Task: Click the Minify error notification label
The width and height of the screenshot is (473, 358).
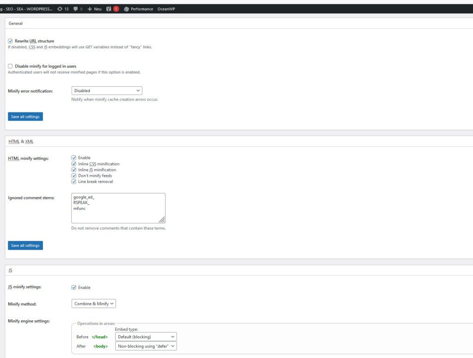Action: point(30,91)
